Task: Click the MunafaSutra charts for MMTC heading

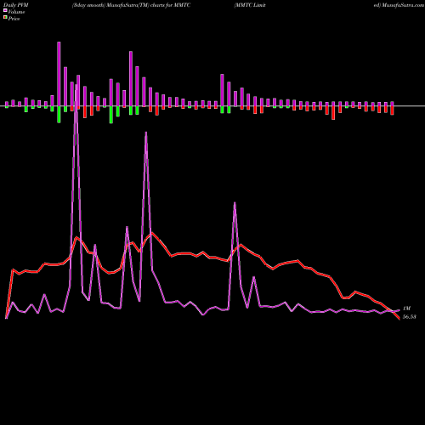Action: point(131,5)
